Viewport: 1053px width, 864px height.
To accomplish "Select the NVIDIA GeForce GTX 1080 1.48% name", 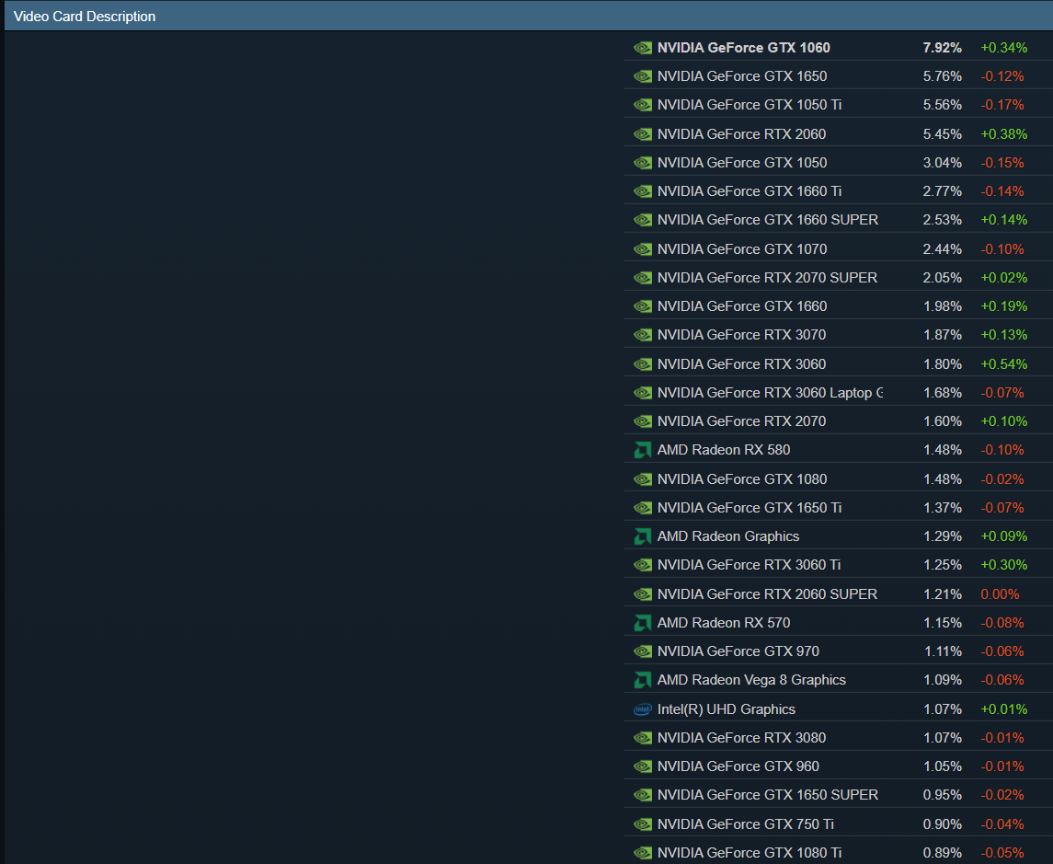I will pos(742,479).
